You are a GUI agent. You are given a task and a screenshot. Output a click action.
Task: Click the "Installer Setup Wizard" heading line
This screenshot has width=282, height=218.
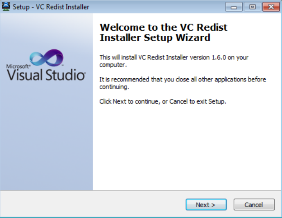pos(155,38)
